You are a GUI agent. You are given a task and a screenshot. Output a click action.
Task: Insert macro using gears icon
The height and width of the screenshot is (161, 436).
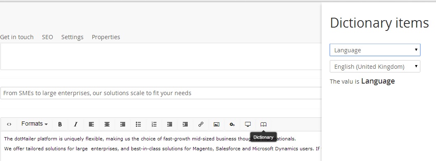[232, 124]
